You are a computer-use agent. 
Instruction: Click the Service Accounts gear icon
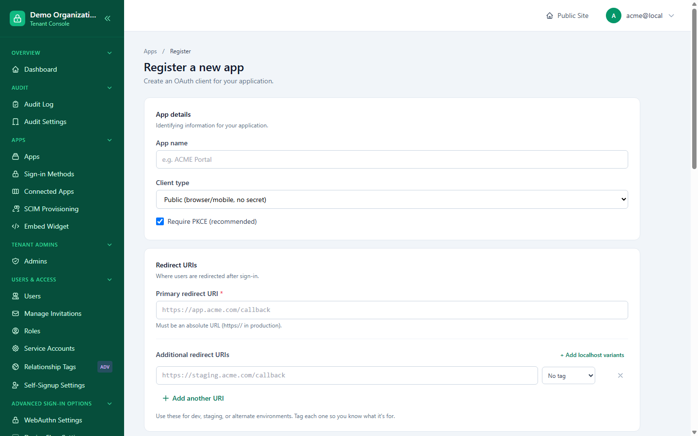tap(16, 348)
